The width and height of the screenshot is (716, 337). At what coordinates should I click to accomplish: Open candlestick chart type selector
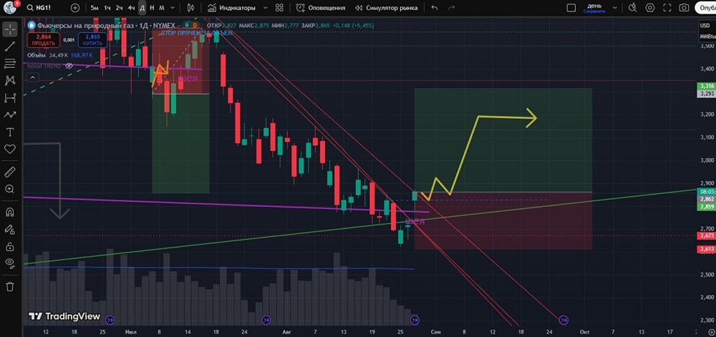pos(191,8)
